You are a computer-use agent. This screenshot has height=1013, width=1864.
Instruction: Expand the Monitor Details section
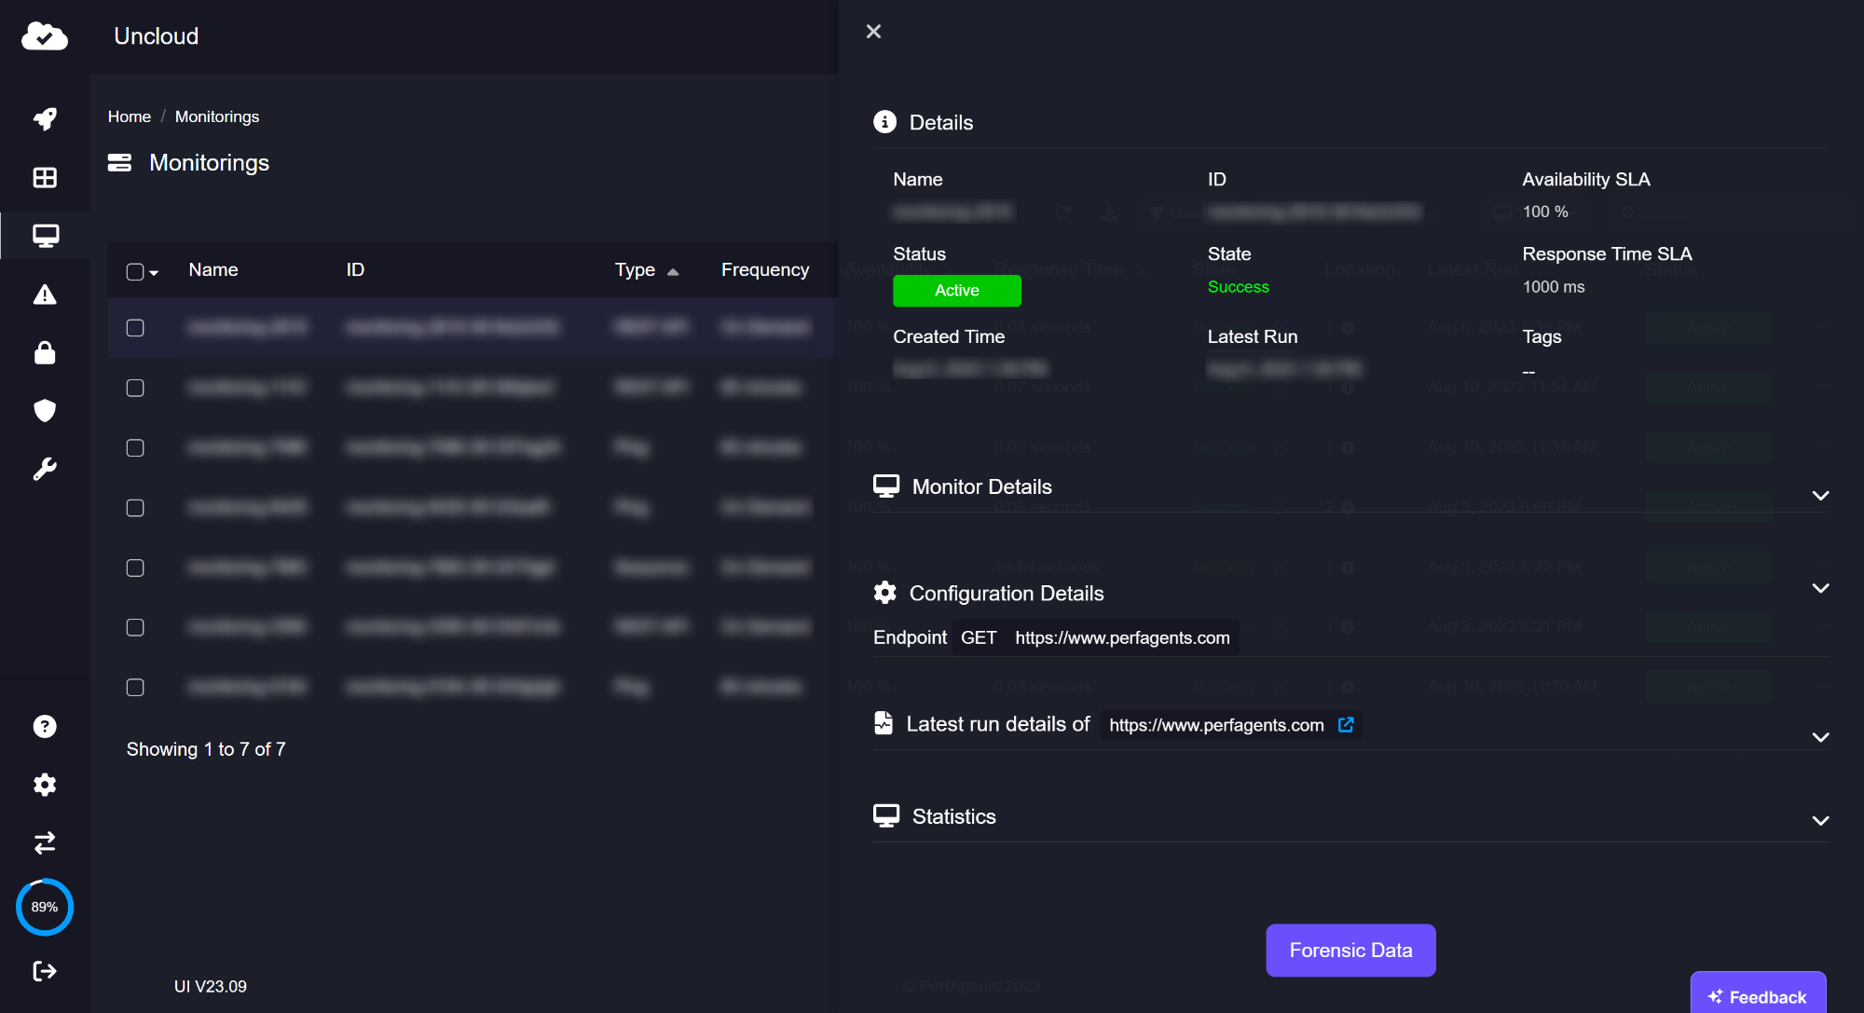pyautogui.click(x=1819, y=496)
